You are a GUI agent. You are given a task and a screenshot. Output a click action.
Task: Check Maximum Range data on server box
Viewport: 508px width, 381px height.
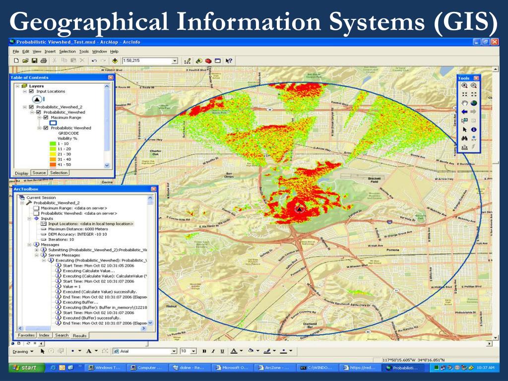coord(36,208)
